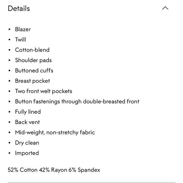Click the Twill list entry
The width and height of the screenshot is (183, 183).
click(21, 39)
